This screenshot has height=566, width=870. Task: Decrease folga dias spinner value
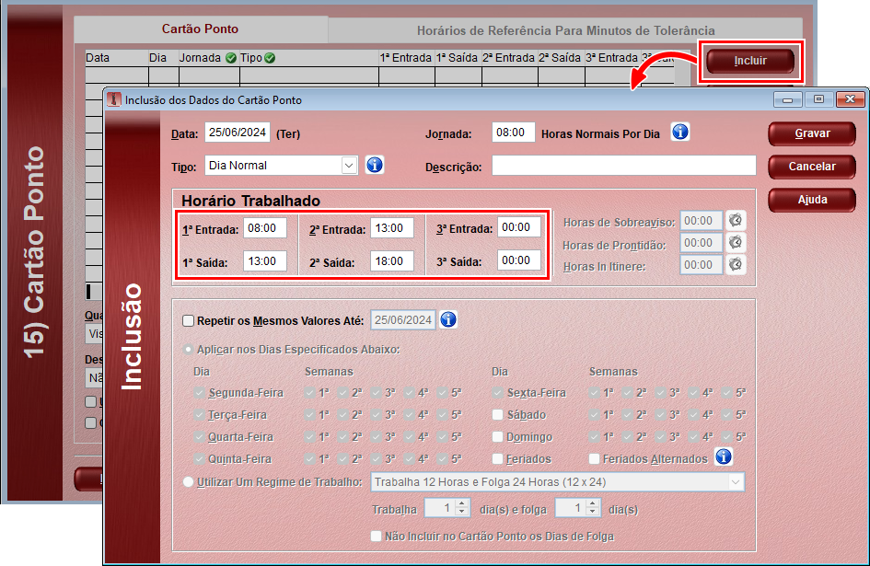coord(593,513)
